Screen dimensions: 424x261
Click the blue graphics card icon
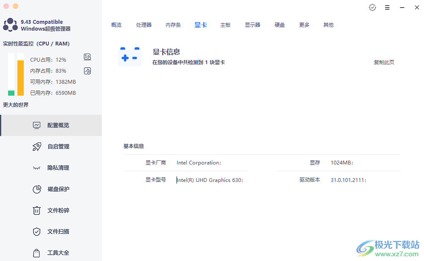point(130,57)
